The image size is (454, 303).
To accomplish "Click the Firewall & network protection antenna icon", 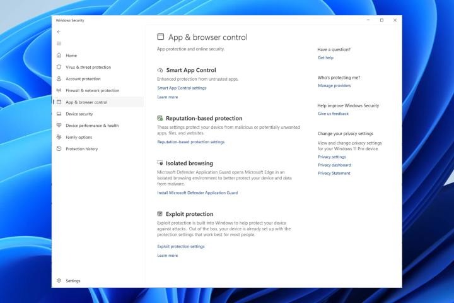I will point(59,90).
